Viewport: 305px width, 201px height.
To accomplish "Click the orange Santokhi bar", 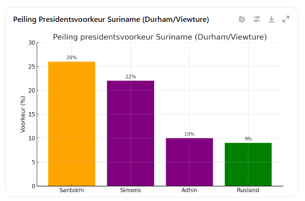I will coord(72,124).
